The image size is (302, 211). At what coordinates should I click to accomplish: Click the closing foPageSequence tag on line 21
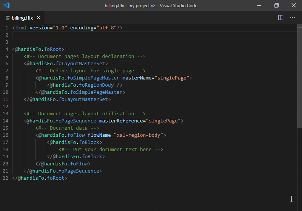pyautogui.click(x=63, y=171)
